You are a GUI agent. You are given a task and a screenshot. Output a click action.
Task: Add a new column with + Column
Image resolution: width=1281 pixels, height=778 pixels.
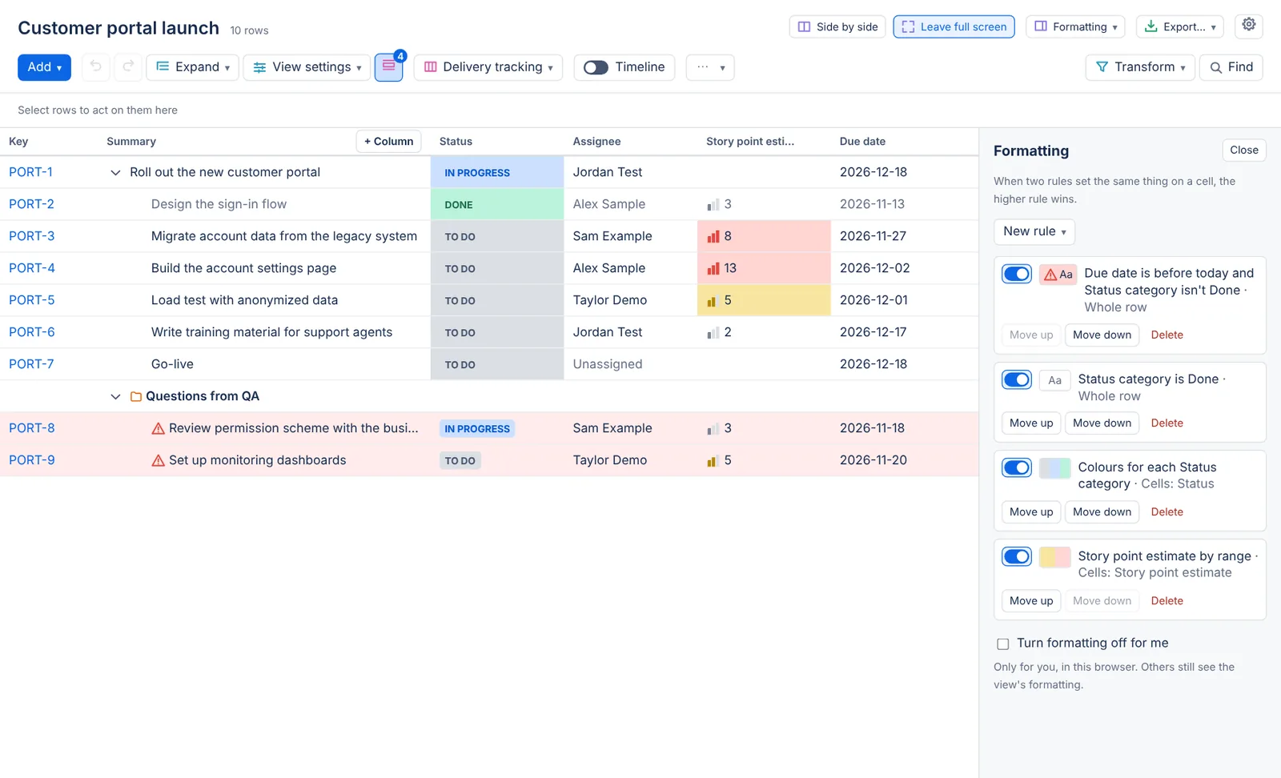[388, 142]
